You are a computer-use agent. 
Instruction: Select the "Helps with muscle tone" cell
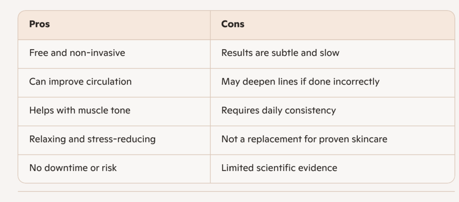pos(80,110)
